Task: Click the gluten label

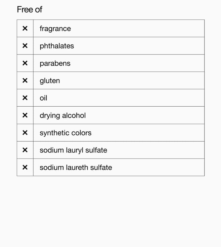Action: (50, 81)
